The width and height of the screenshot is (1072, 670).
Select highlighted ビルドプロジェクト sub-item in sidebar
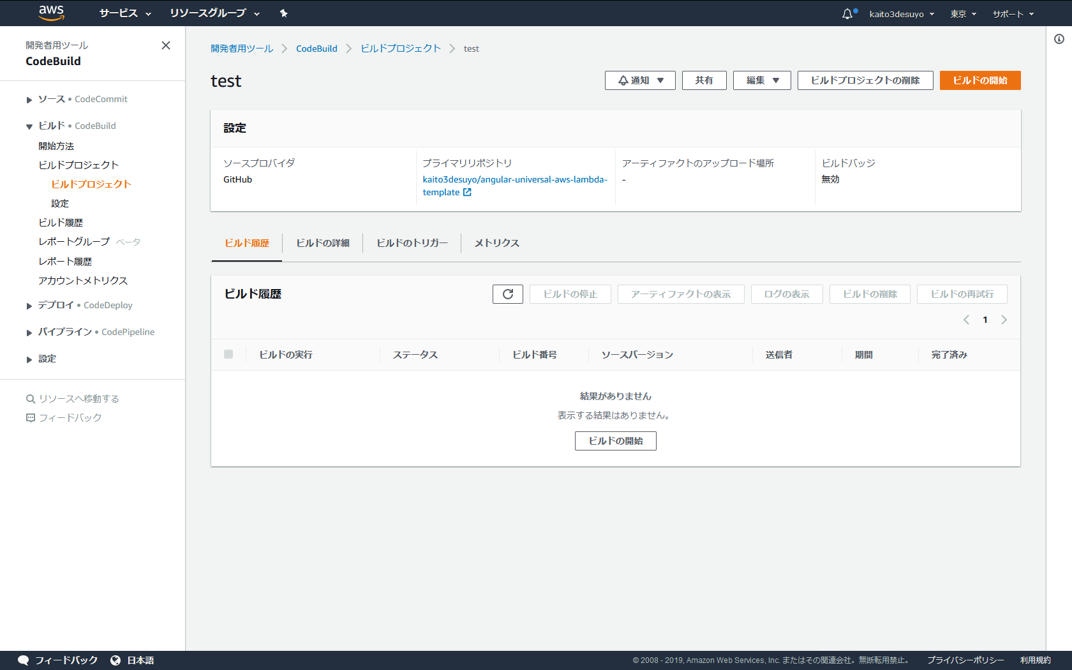pyautogui.click(x=91, y=184)
